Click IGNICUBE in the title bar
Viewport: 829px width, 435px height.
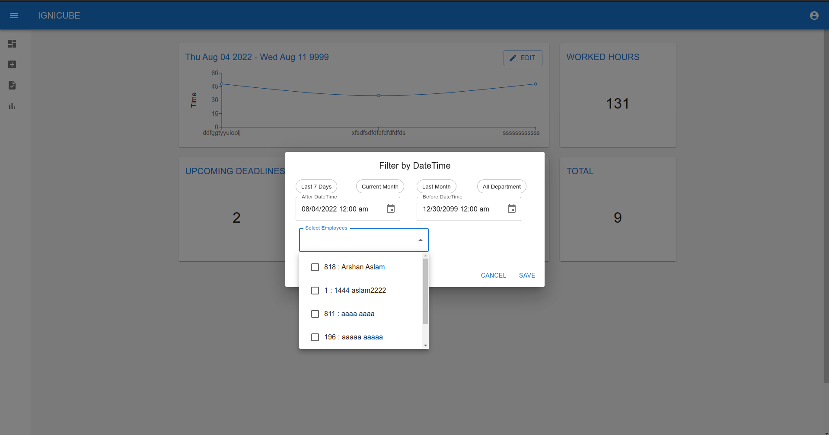click(59, 15)
